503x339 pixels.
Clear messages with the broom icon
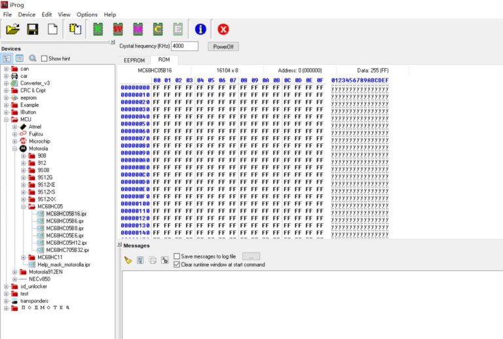point(128,260)
